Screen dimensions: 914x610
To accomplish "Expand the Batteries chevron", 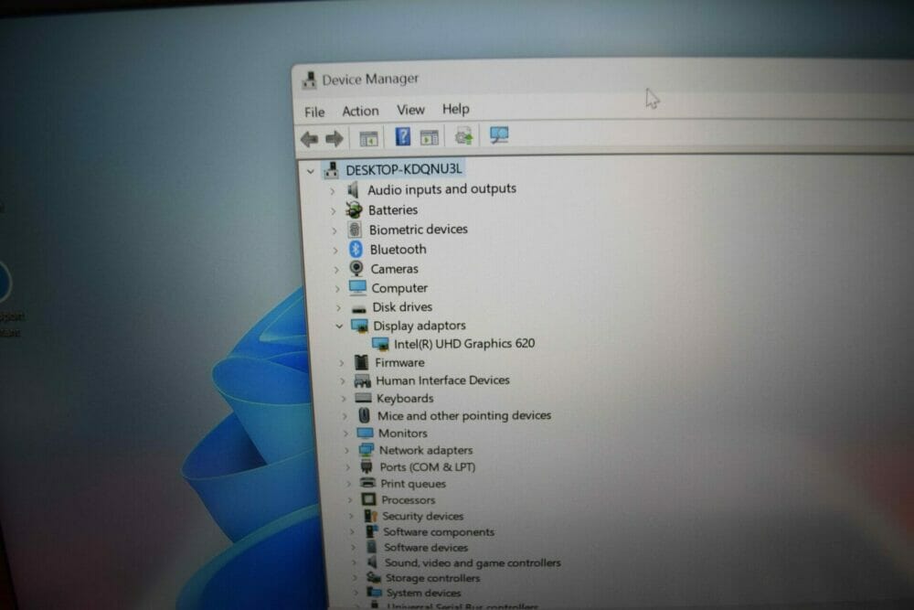I will tap(334, 210).
